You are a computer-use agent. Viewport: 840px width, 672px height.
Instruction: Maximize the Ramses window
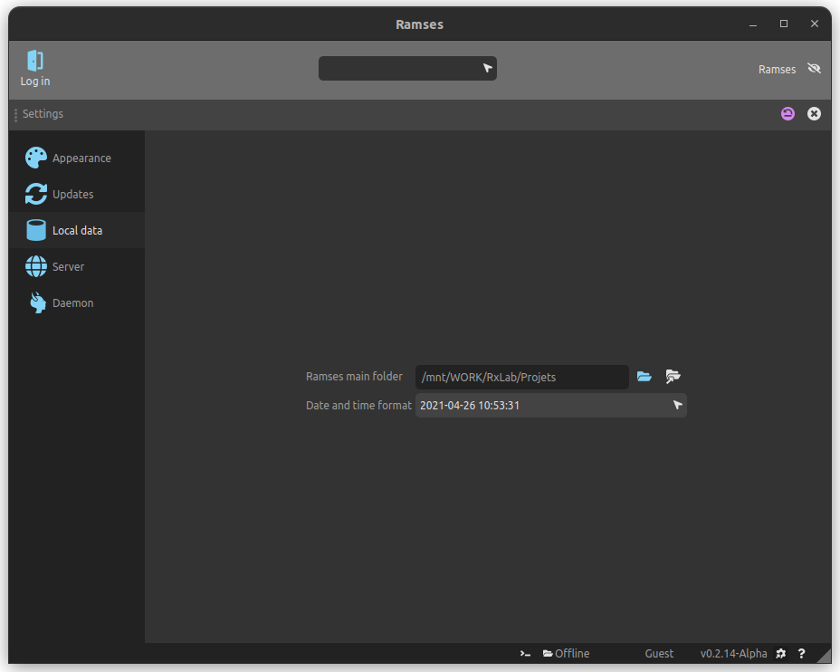point(784,24)
